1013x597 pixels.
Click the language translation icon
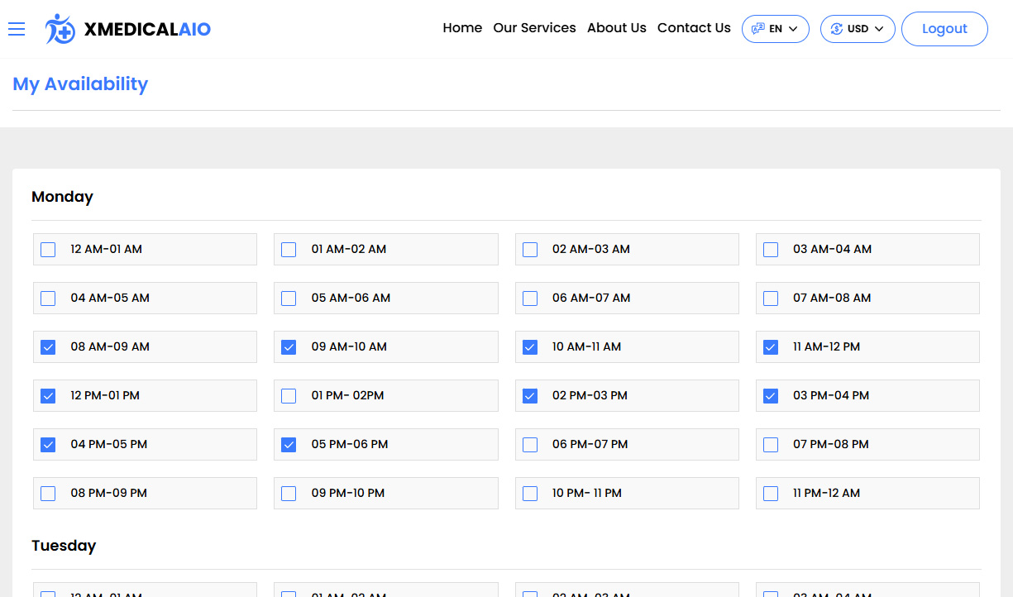[x=759, y=28]
